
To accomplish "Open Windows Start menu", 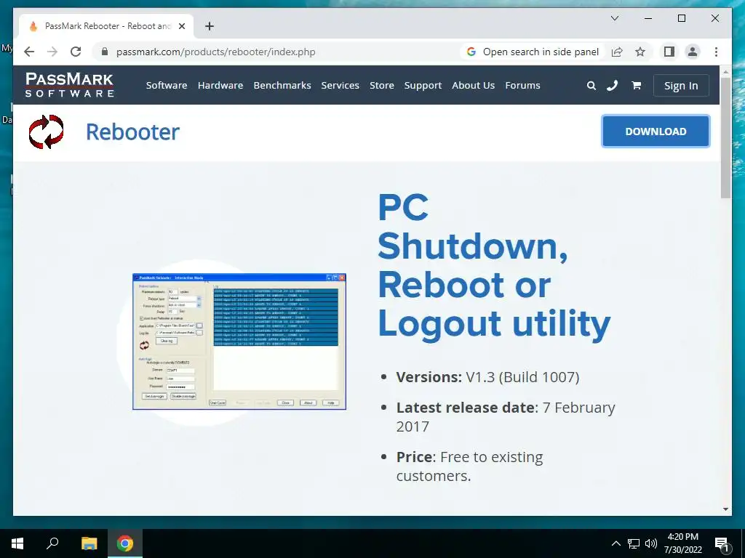I will (x=17, y=543).
